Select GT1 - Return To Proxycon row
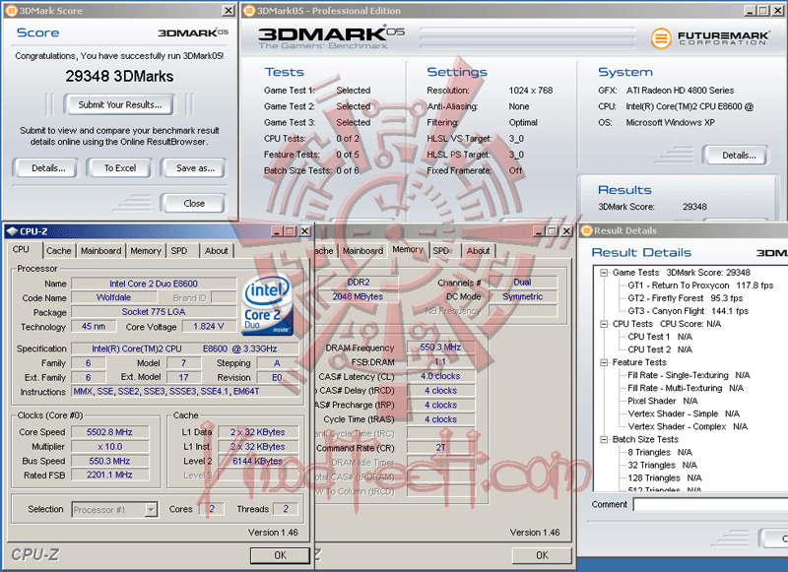This screenshot has height=572, width=788. point(700,286)
